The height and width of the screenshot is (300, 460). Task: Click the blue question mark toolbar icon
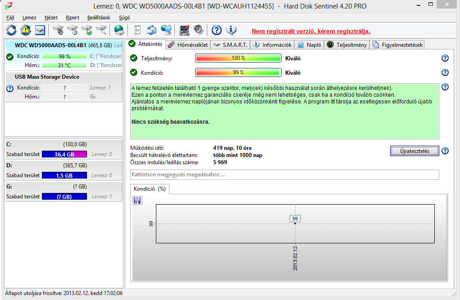click(217, 30)
